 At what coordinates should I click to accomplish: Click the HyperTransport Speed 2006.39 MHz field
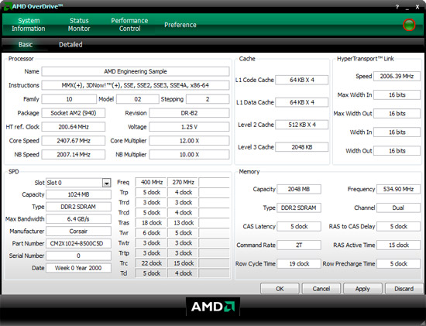(x=397, y=77)
